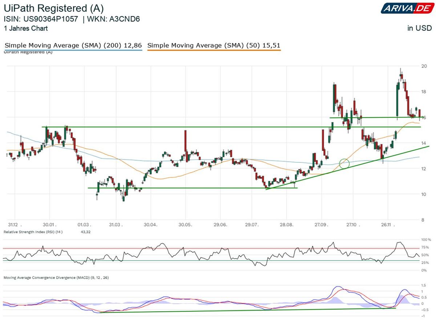436x320 pixels.
Task: Select the SMA (200) 12,86 legend entry
Action: [x=73, y=45]
